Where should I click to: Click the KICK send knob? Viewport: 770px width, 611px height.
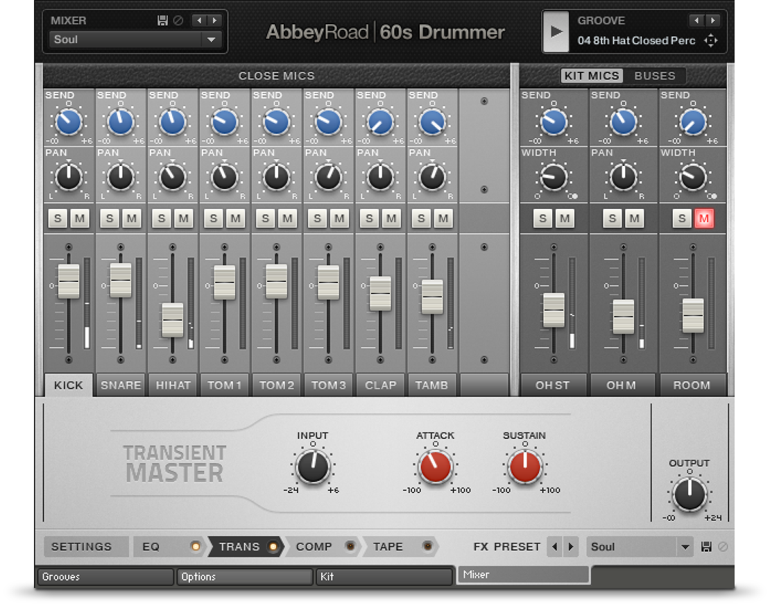pyautogui.click(x=69, y=122)
